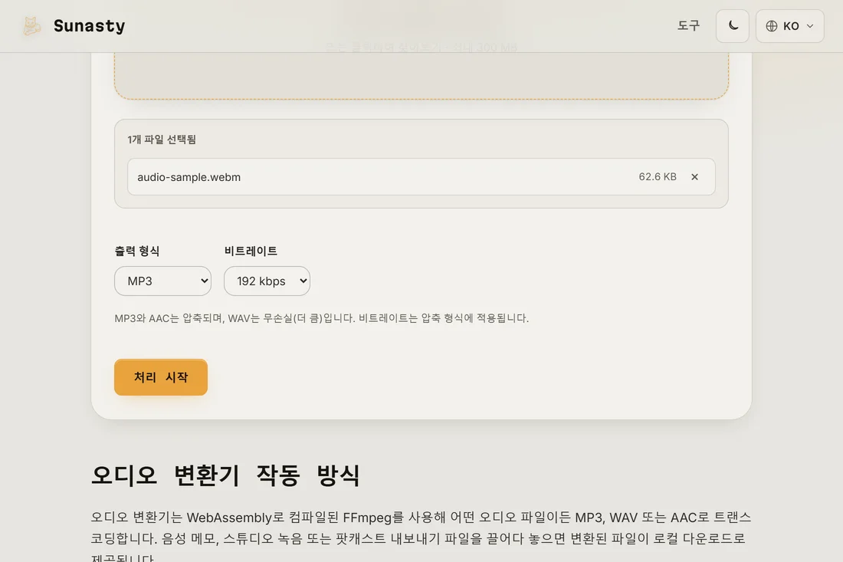Open the 192 kbps bitrate dropdown
Viewport: 843px width, 562px height.
pos(267,281)
